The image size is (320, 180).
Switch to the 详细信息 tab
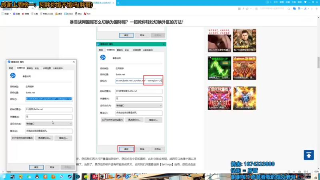(47, 68)
